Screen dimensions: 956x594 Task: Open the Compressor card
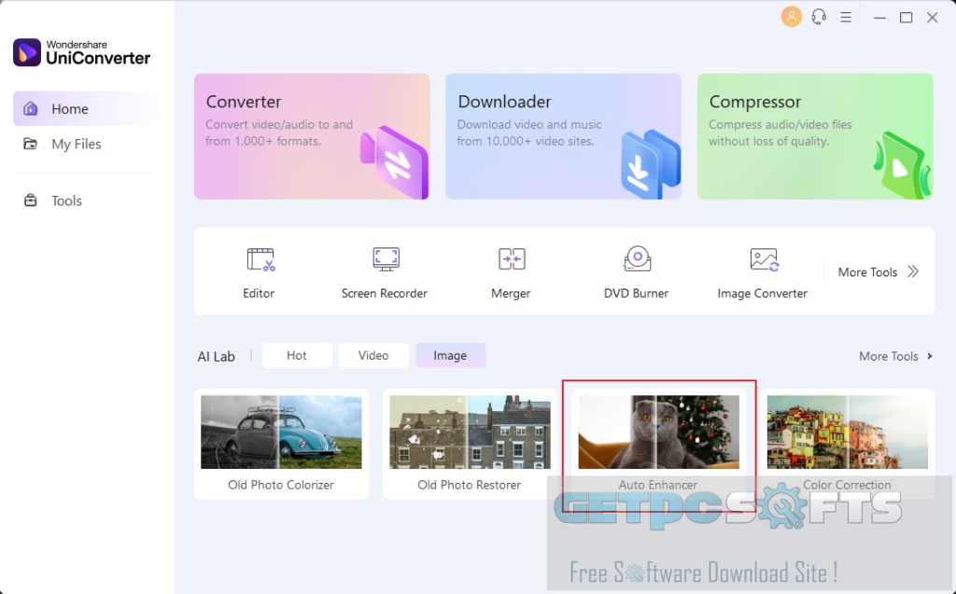tap(815, 136)
